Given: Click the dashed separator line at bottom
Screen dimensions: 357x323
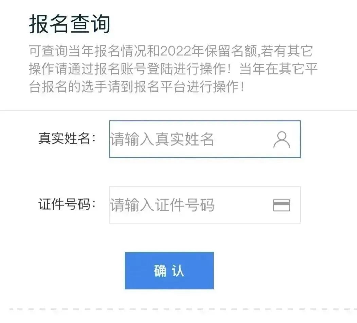Looking at the screenshot, I should pyautogui.click(x=182, y=309).
